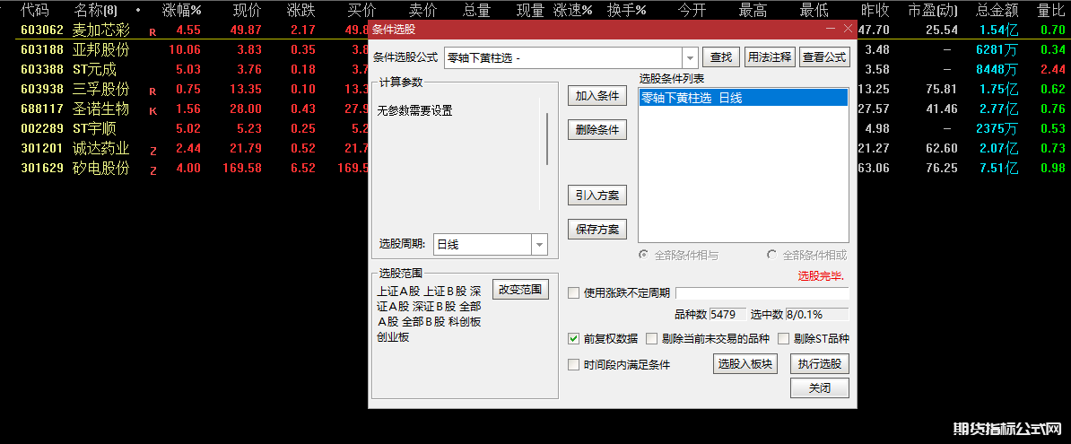Click the 计算参数 panel scrollbar
The width and height of the screenshot is (1071, 444).
[547, 139]
